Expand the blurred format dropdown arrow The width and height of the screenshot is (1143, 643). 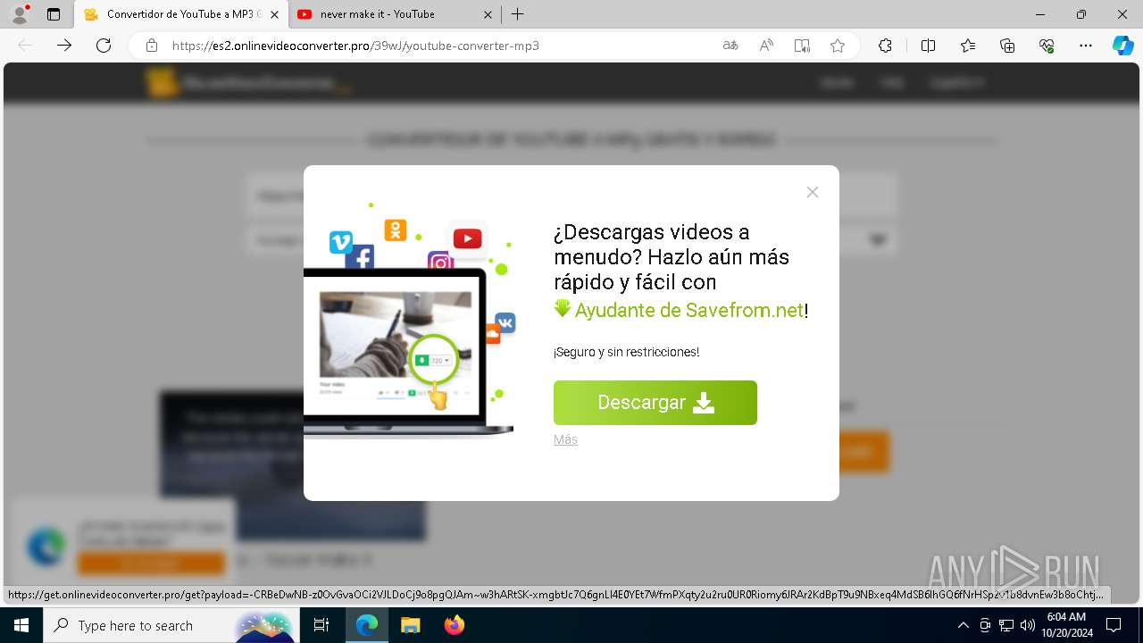(x=878, y=240)
